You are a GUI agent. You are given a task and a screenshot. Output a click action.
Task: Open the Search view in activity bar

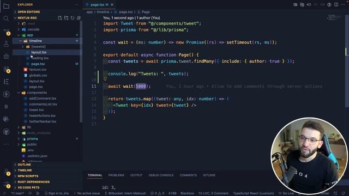6,19
